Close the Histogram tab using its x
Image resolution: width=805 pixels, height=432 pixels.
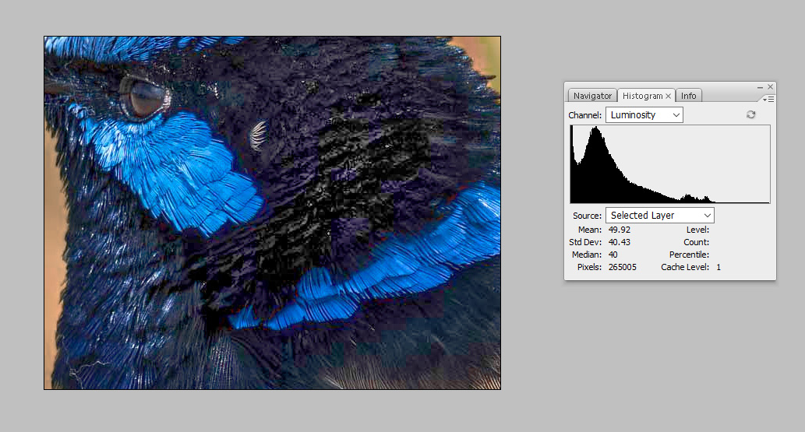point(668,96)
